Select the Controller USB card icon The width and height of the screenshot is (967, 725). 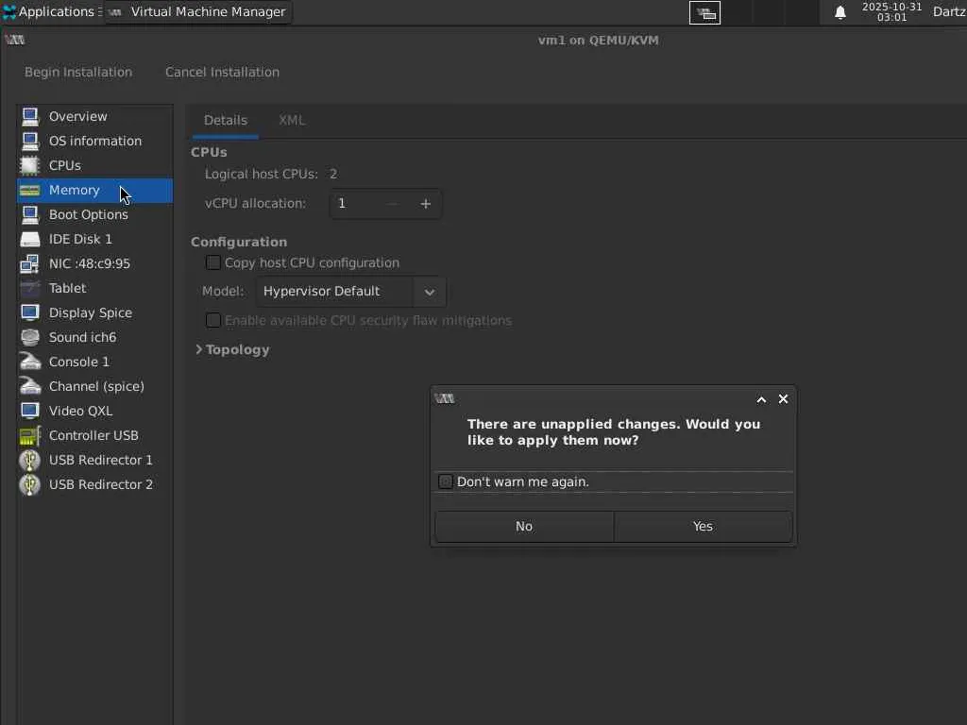pyautogui.click(x=30, y=435)
